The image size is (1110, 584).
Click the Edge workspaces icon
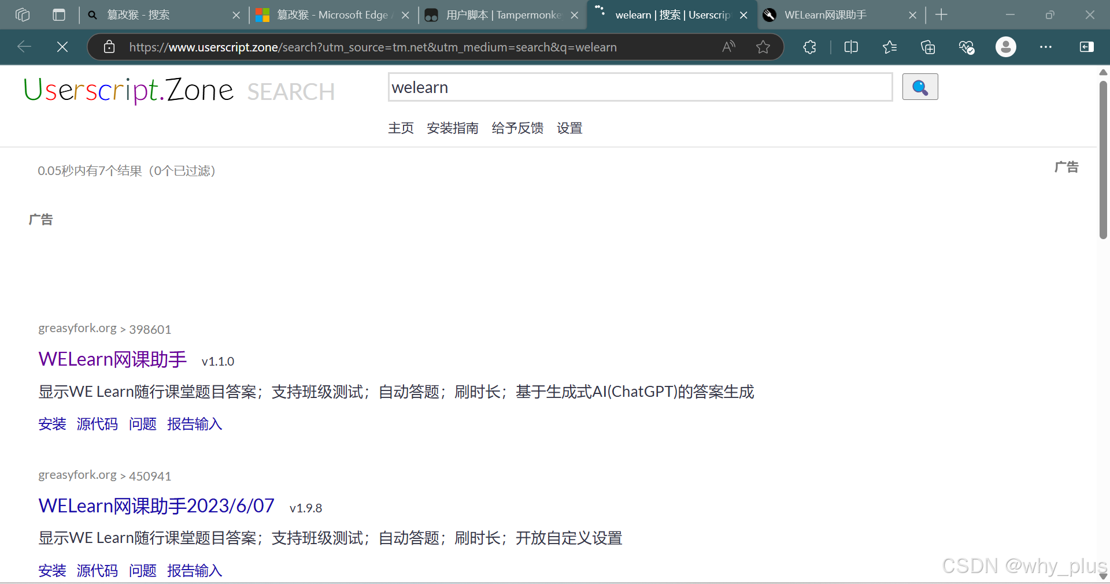[x=23, y=14]
